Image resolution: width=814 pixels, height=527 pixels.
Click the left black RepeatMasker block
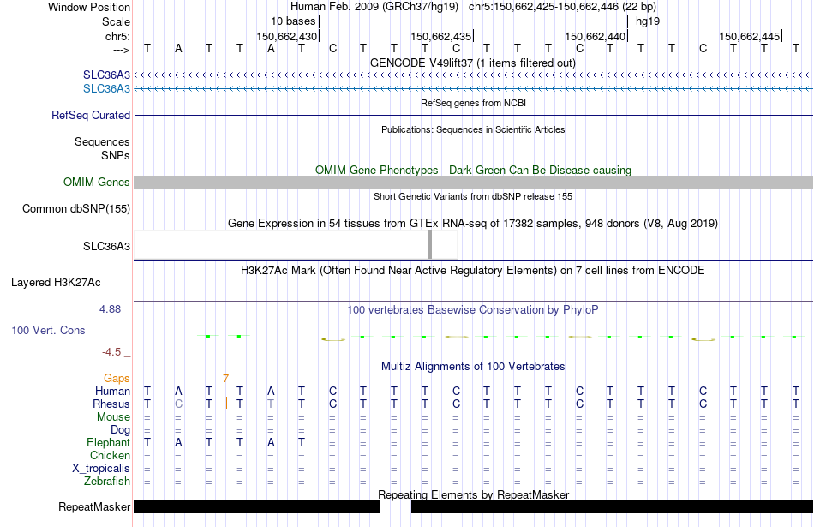(x=257, y=506)
